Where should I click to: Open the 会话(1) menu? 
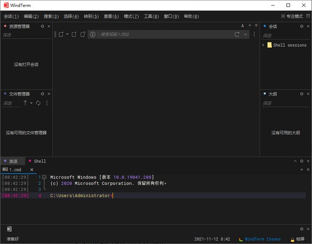(11, 16)
